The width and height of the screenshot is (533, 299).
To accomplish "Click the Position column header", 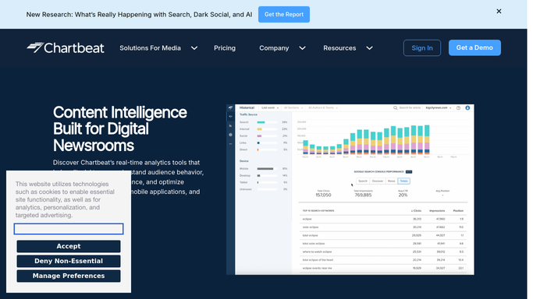I will coord(458,211).
